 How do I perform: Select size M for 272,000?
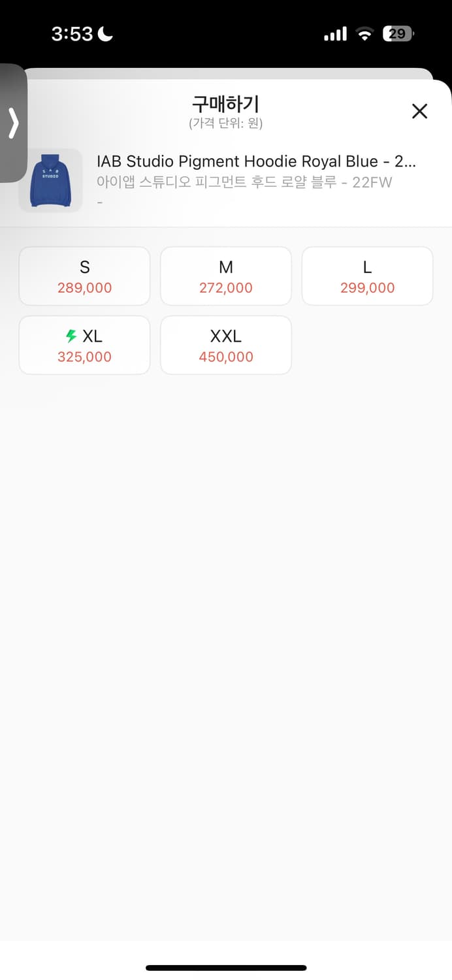click(226, 276)
